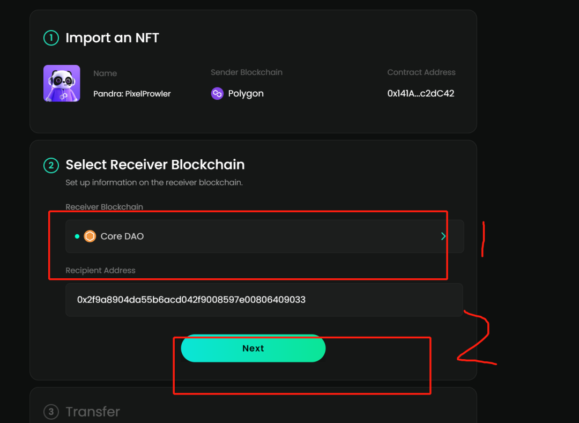The image size is (579, 423).
Task: Open the Pandra panda NFT thumbnail
Action: (62, 84)
